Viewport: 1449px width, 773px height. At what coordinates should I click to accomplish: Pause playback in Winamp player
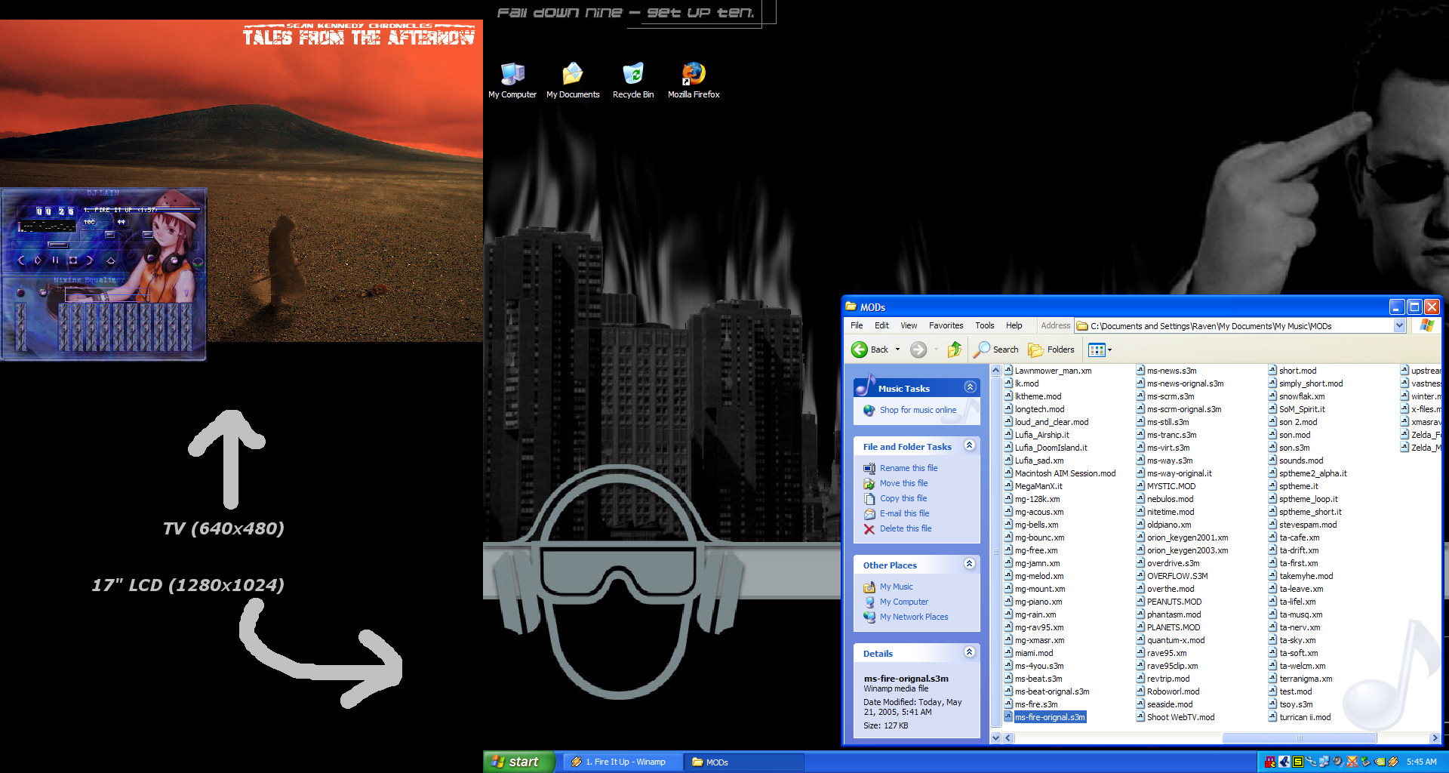click(55, 260)
